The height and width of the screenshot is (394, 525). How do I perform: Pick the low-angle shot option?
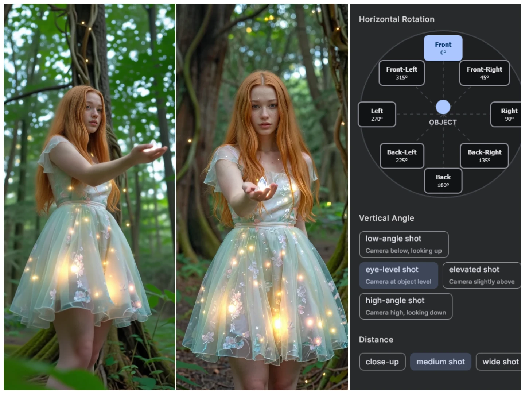click(404, 244)
